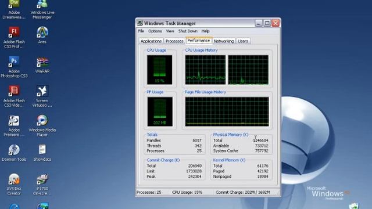Screen dimensions: 372x209
Task: Click status bar Processes: 25 entry
Action: (x=149, y=192)
